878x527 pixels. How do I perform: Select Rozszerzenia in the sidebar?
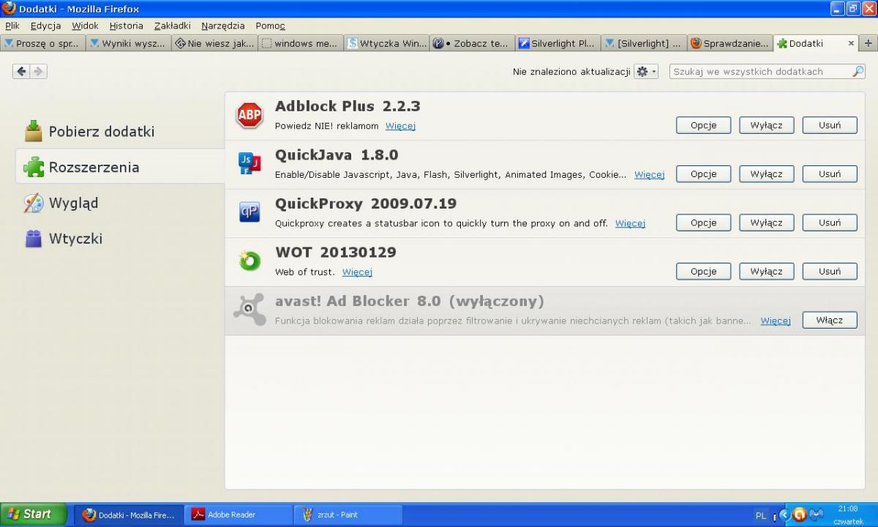[120, 167]
